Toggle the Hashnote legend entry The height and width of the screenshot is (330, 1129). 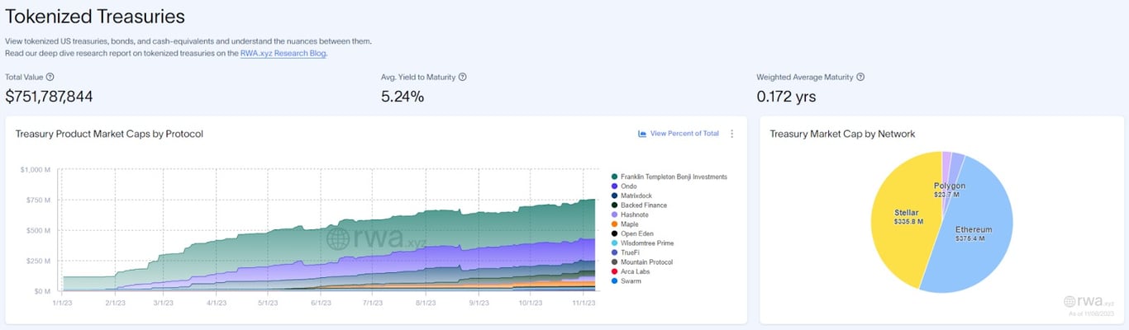(x=631, y=214)
